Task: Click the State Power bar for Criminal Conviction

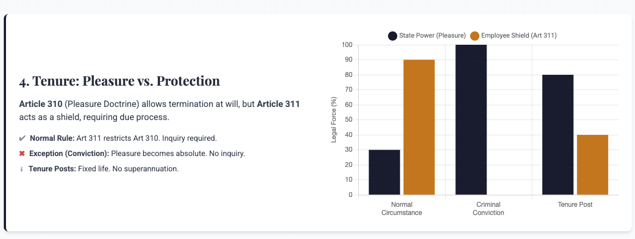Action: 471,119
